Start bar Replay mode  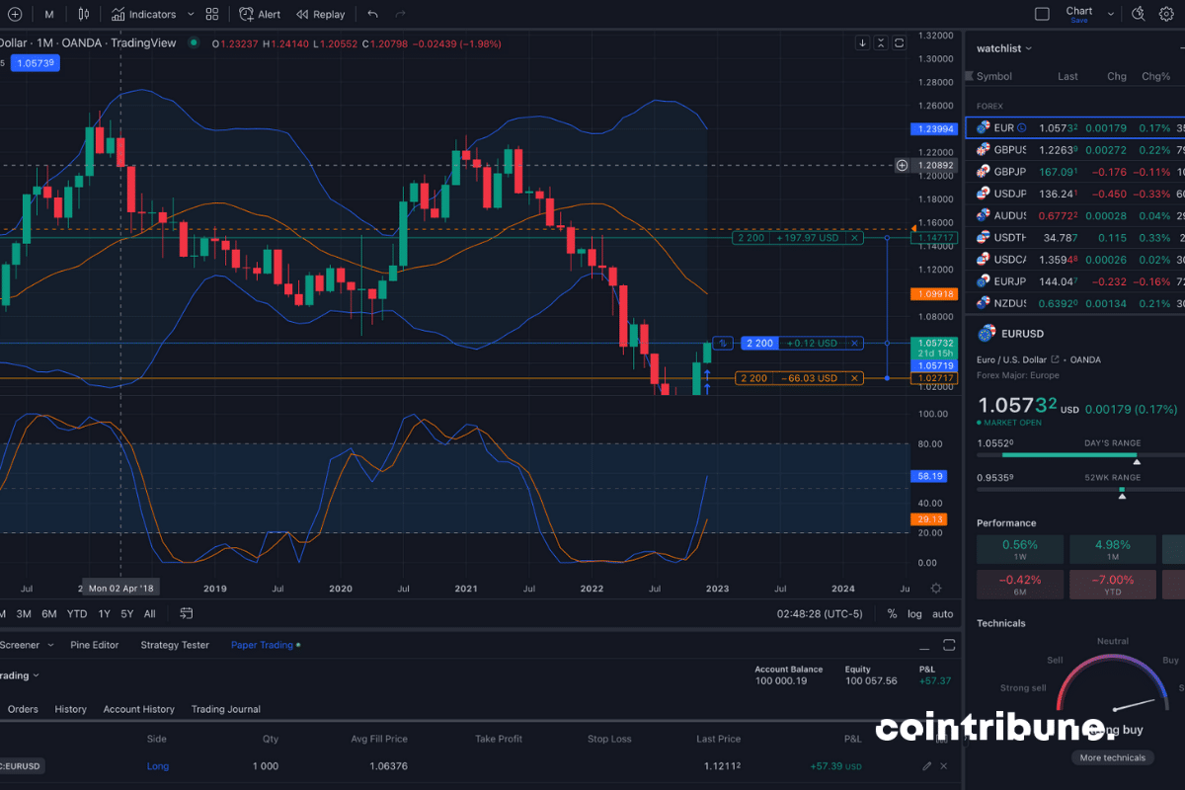click(x=320, y=14)
